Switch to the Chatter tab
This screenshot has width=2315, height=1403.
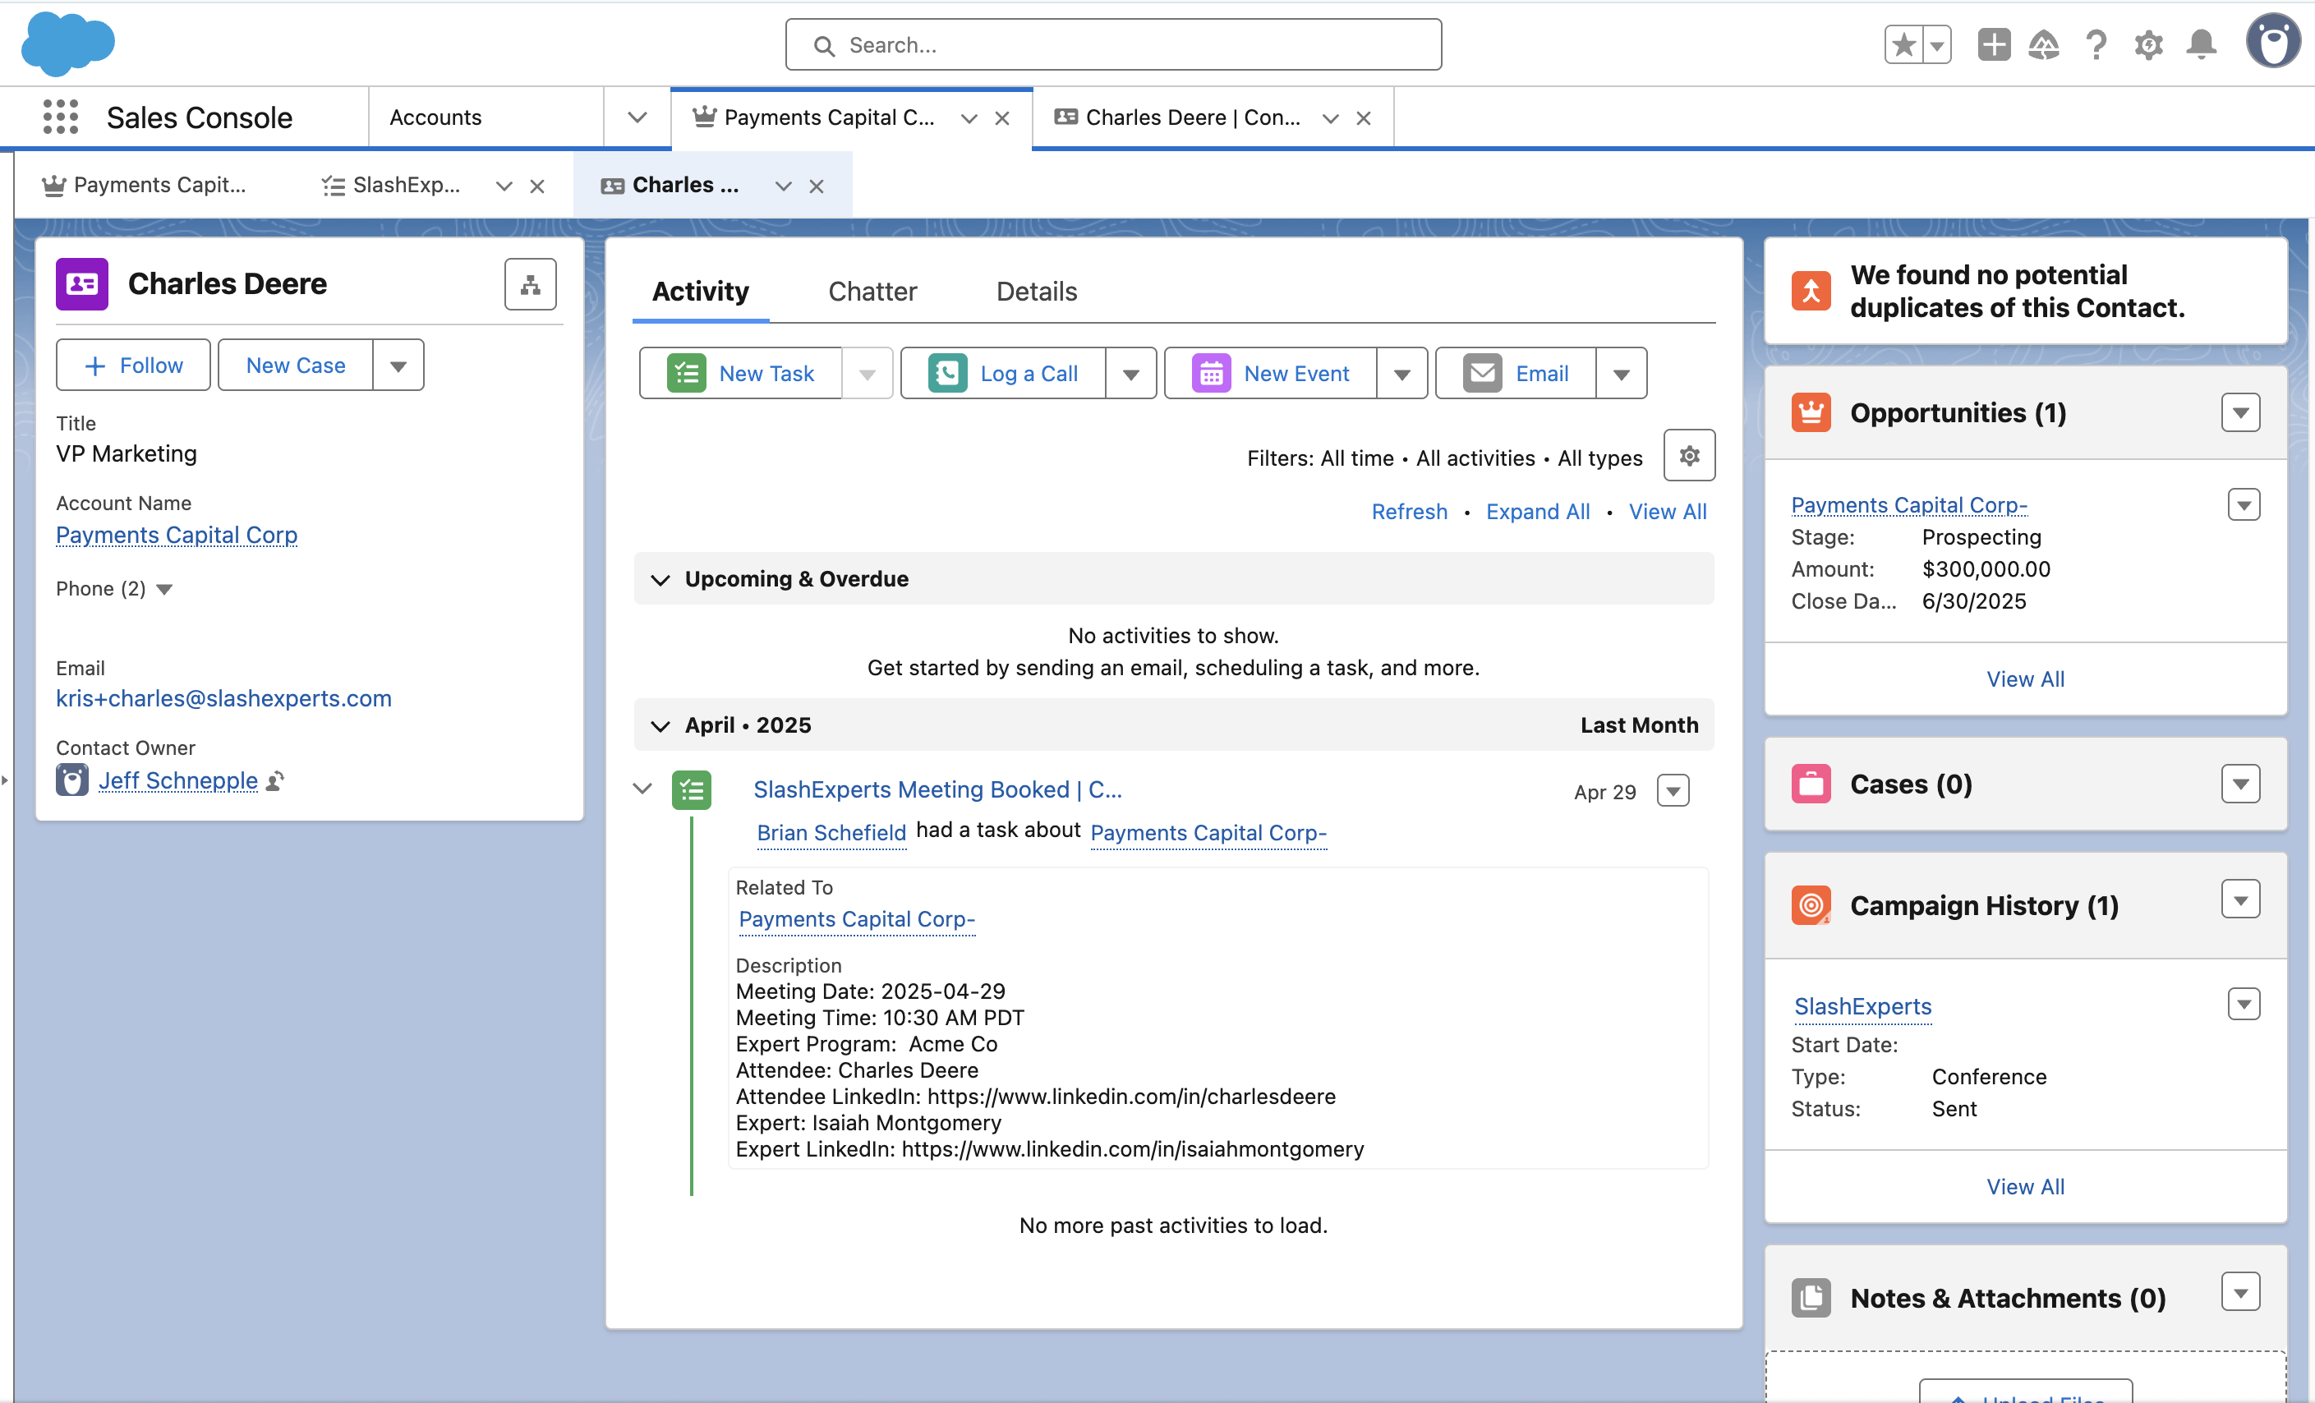coord(872,292)
